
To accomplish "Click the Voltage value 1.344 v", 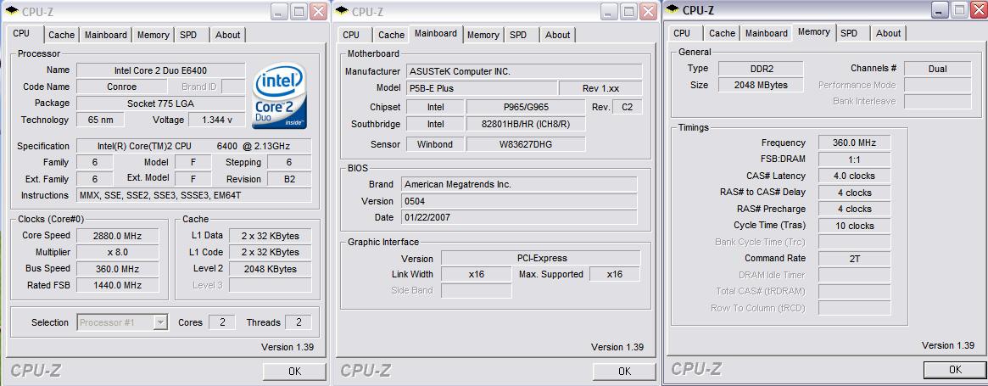I will tap(217, 120).
